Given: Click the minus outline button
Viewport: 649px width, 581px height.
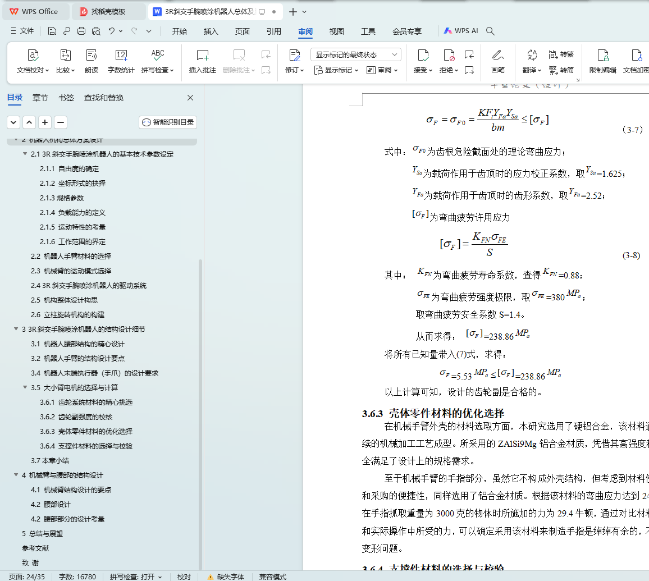Looking at the screenshot, I should pos(61,122).
